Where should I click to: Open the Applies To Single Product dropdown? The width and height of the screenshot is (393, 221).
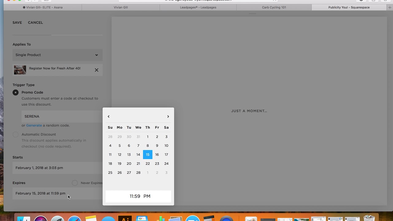pyautogui.click(x=57, y=55)
